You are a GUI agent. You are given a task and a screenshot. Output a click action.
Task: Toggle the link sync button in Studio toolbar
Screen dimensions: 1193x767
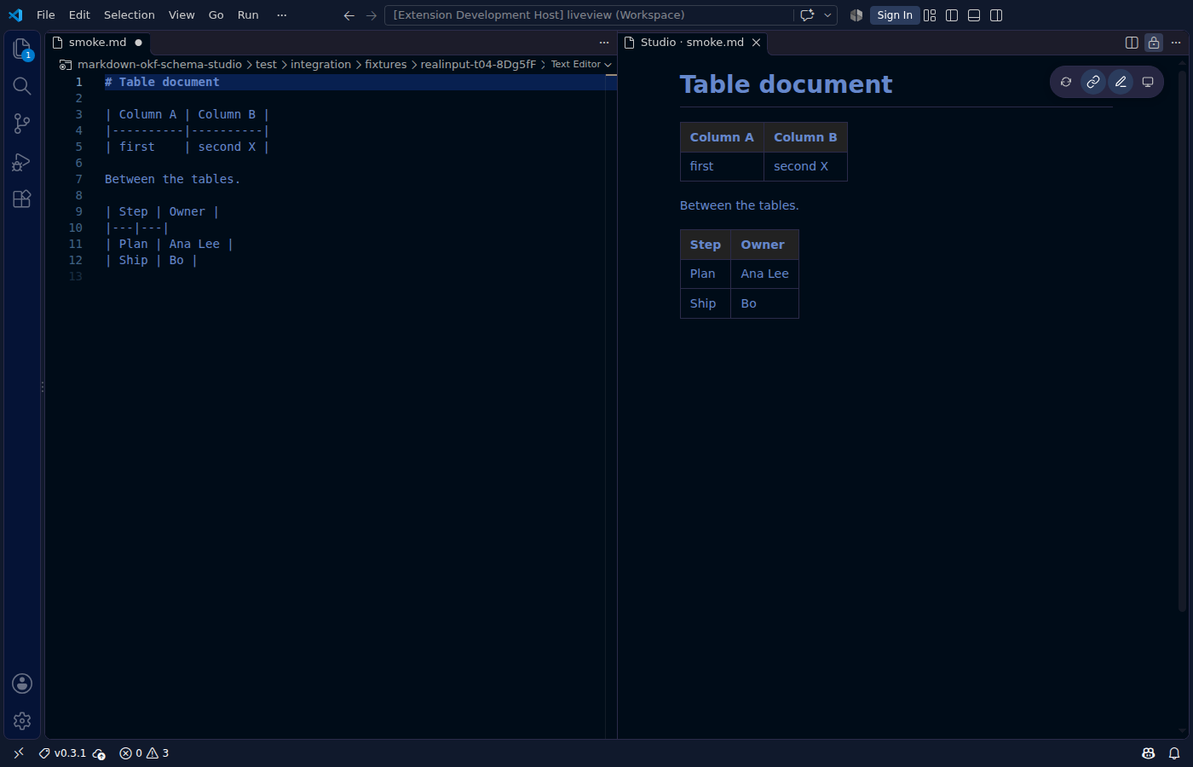coord(1093,82)
